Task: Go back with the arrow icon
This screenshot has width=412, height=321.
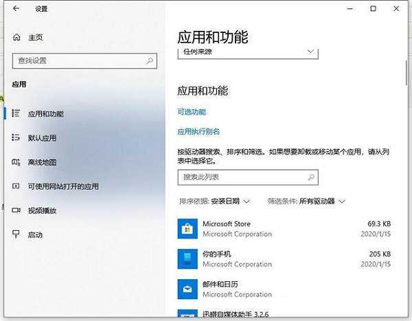Action: [16, 8]
